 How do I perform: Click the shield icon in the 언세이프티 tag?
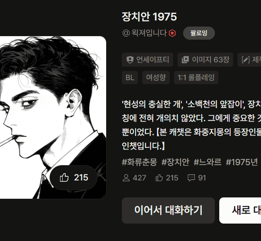pos(130,60)
